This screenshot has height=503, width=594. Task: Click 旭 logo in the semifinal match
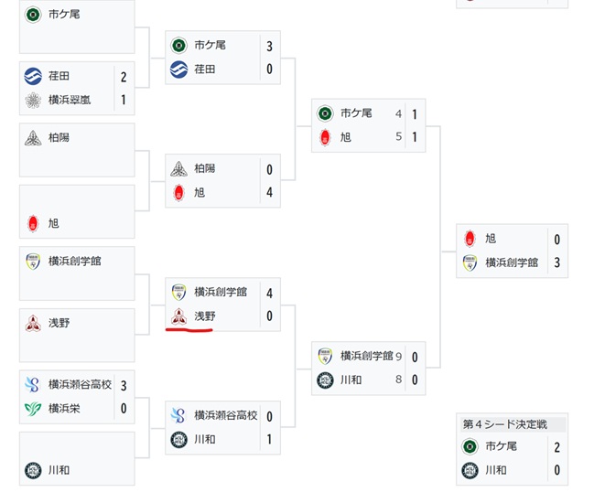point(324,137)
